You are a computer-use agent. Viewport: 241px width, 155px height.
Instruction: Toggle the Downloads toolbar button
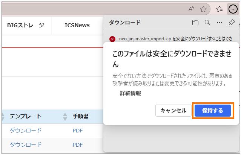[233, 9]
